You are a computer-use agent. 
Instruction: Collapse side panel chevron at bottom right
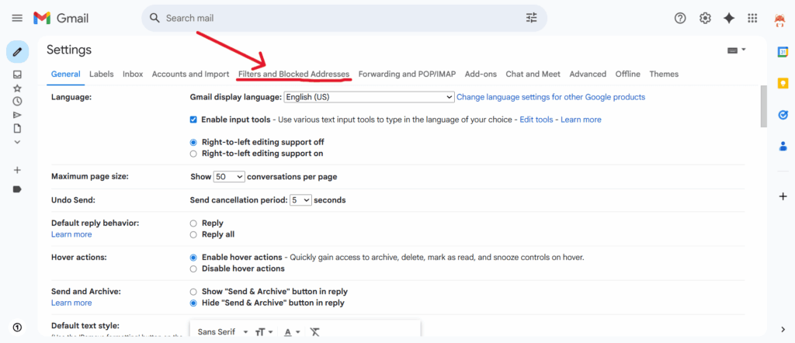point(783,330)
